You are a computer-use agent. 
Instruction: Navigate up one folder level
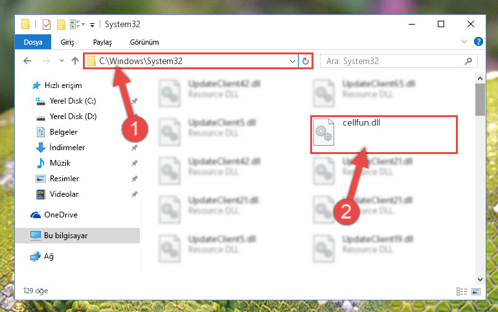[x=75, y=61]
